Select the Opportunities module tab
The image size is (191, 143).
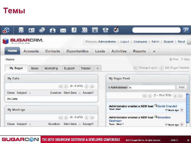click(x=77, y=51)
